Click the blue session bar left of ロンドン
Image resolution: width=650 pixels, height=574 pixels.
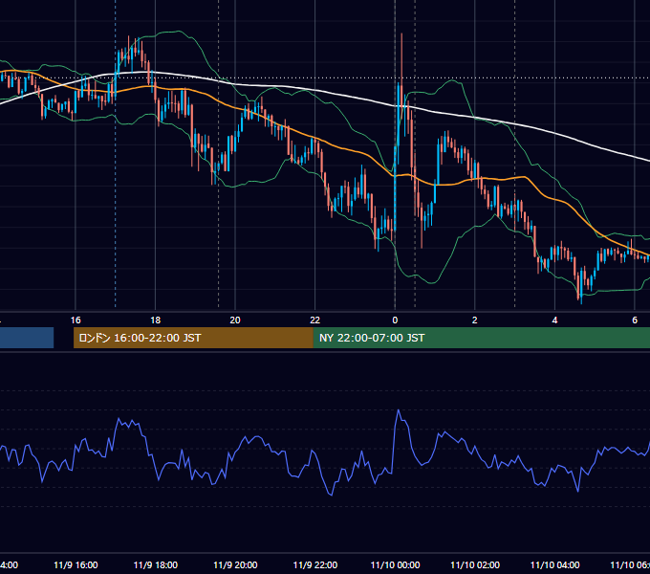(27, 338)
